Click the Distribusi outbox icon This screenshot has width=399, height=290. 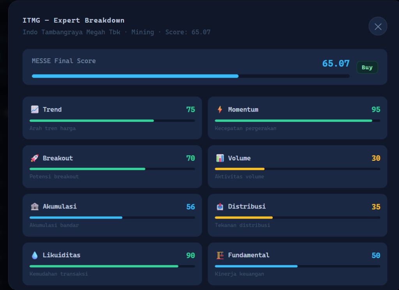(220, 206)
